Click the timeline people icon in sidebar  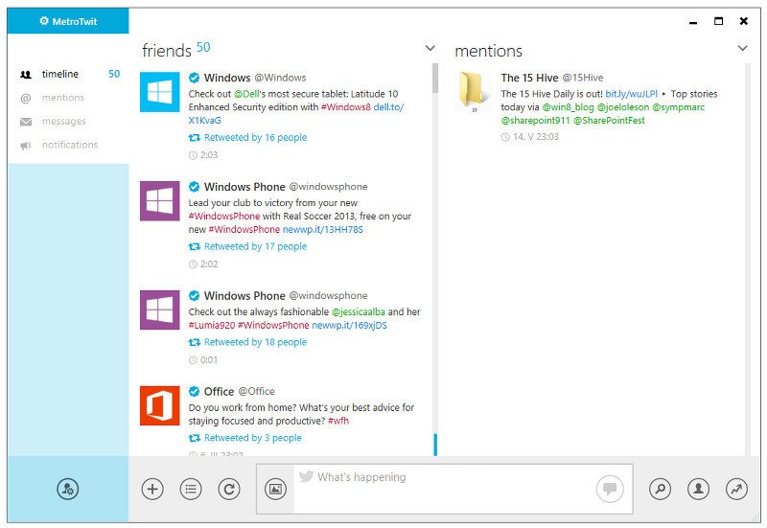pyautogui.click(x=26, y=75)
